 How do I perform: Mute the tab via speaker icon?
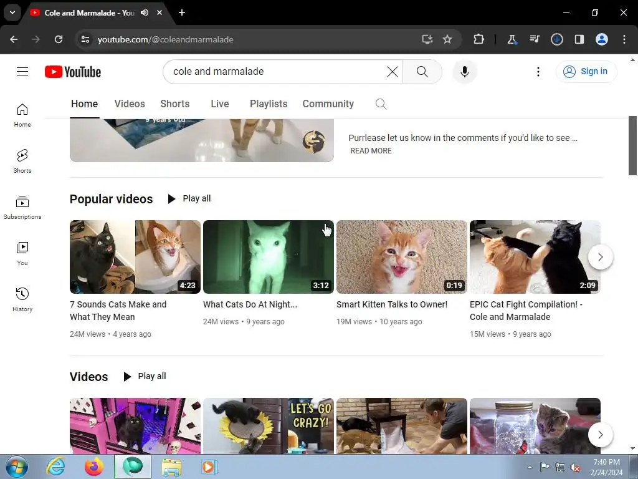(145, 12)
